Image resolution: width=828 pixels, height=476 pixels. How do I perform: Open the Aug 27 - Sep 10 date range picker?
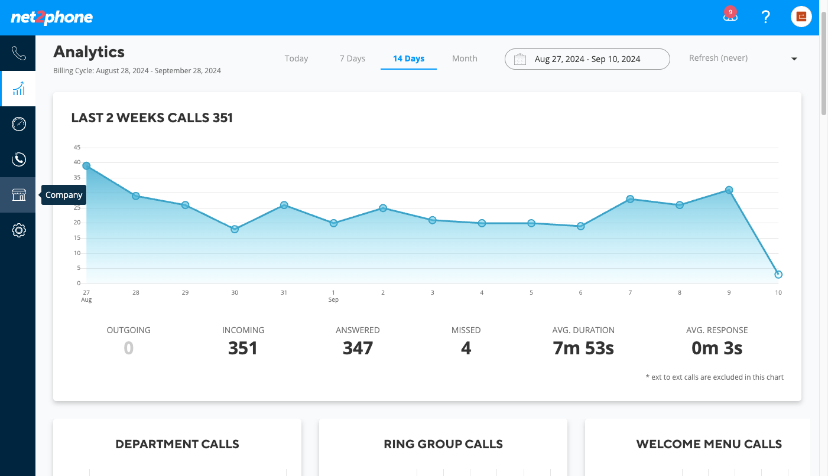[x=587, y=59]
